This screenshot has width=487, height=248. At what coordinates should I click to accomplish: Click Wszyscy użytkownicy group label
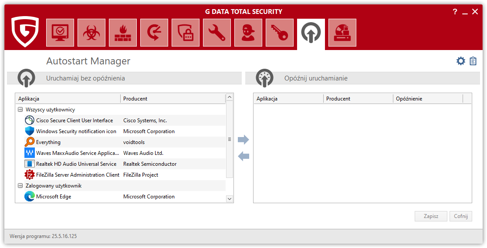coord(51,110)
